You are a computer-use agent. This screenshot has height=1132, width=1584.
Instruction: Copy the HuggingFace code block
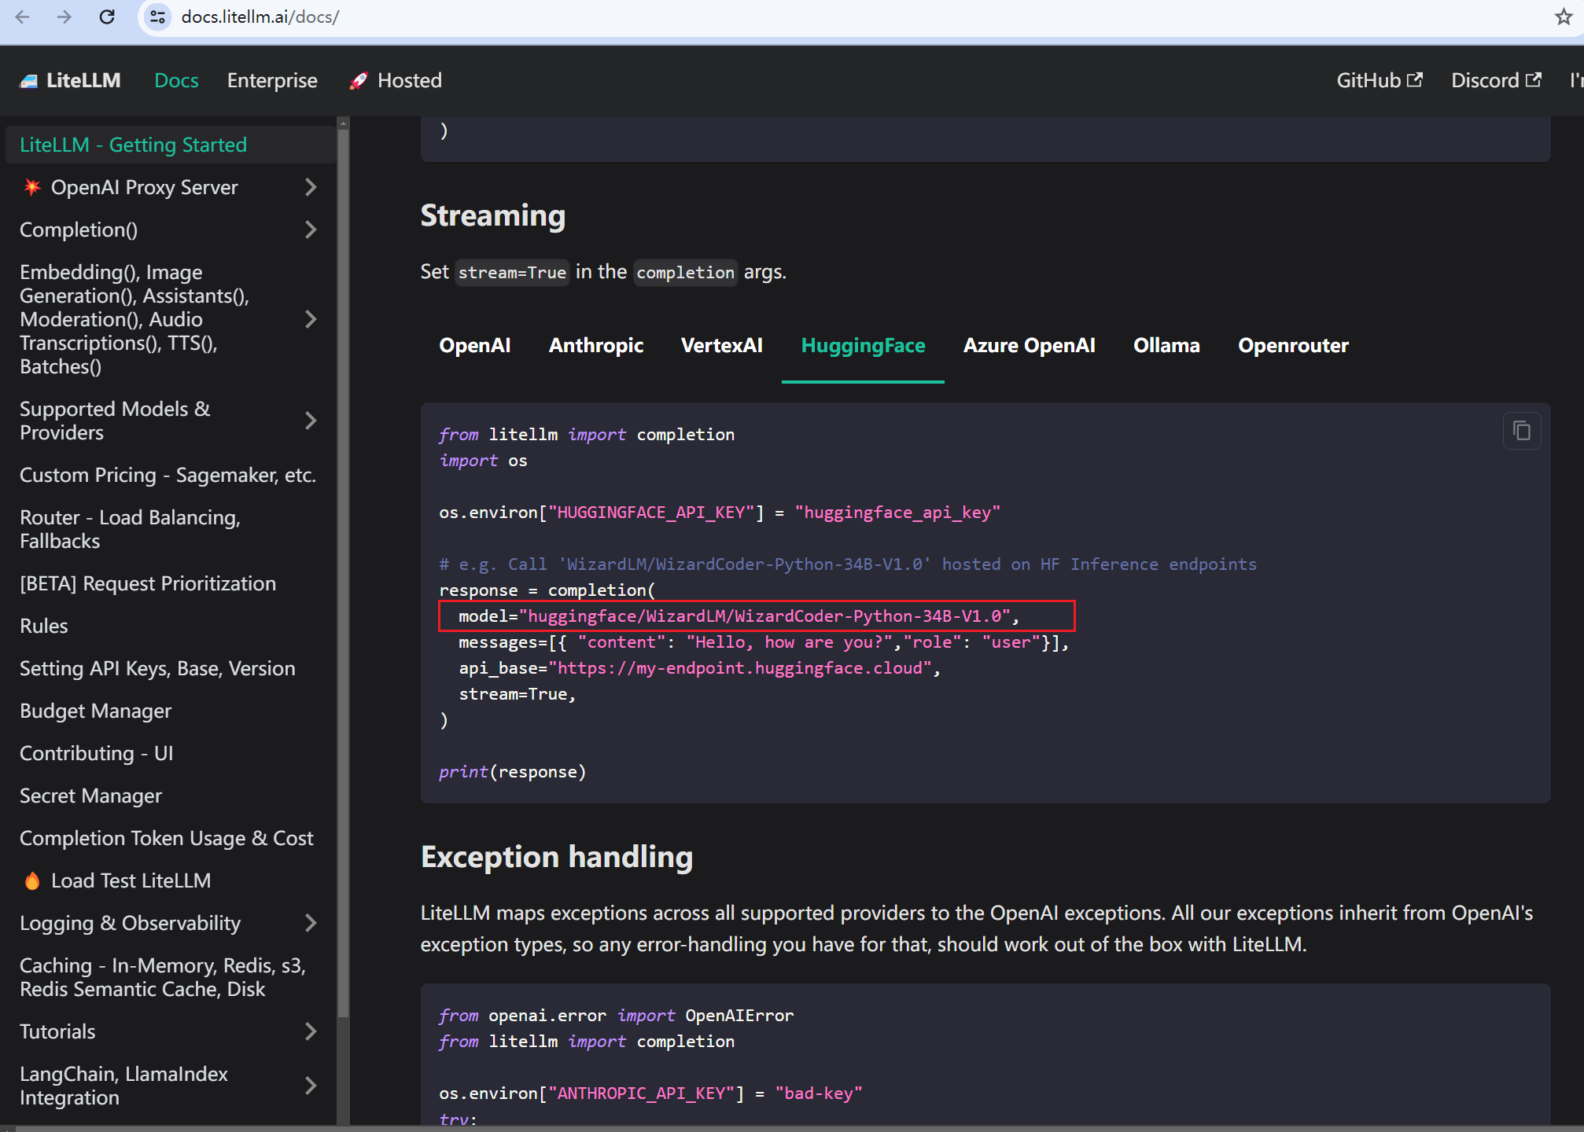(x=1521, y=431)
